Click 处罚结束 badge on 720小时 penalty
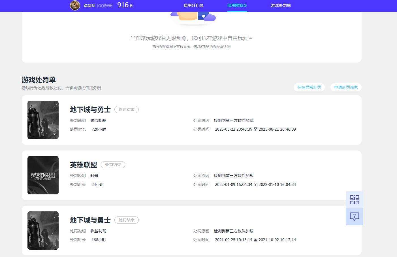This screenshot has height=257, width=397. pyautogui.click(x=127, y=109)
